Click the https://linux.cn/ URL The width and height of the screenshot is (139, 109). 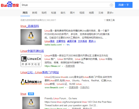click(x=53, y=66)
